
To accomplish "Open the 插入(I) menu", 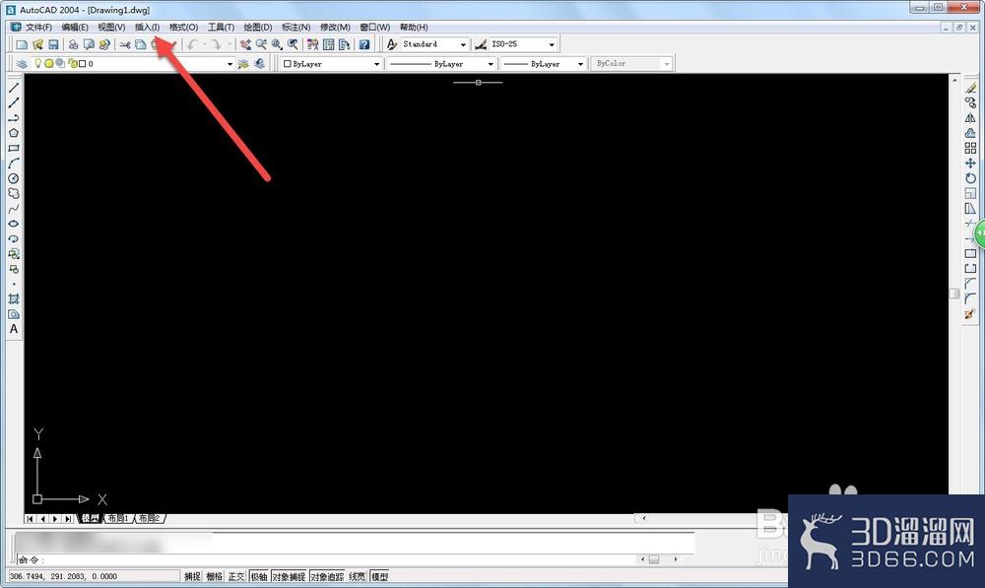I will point(147,27).
